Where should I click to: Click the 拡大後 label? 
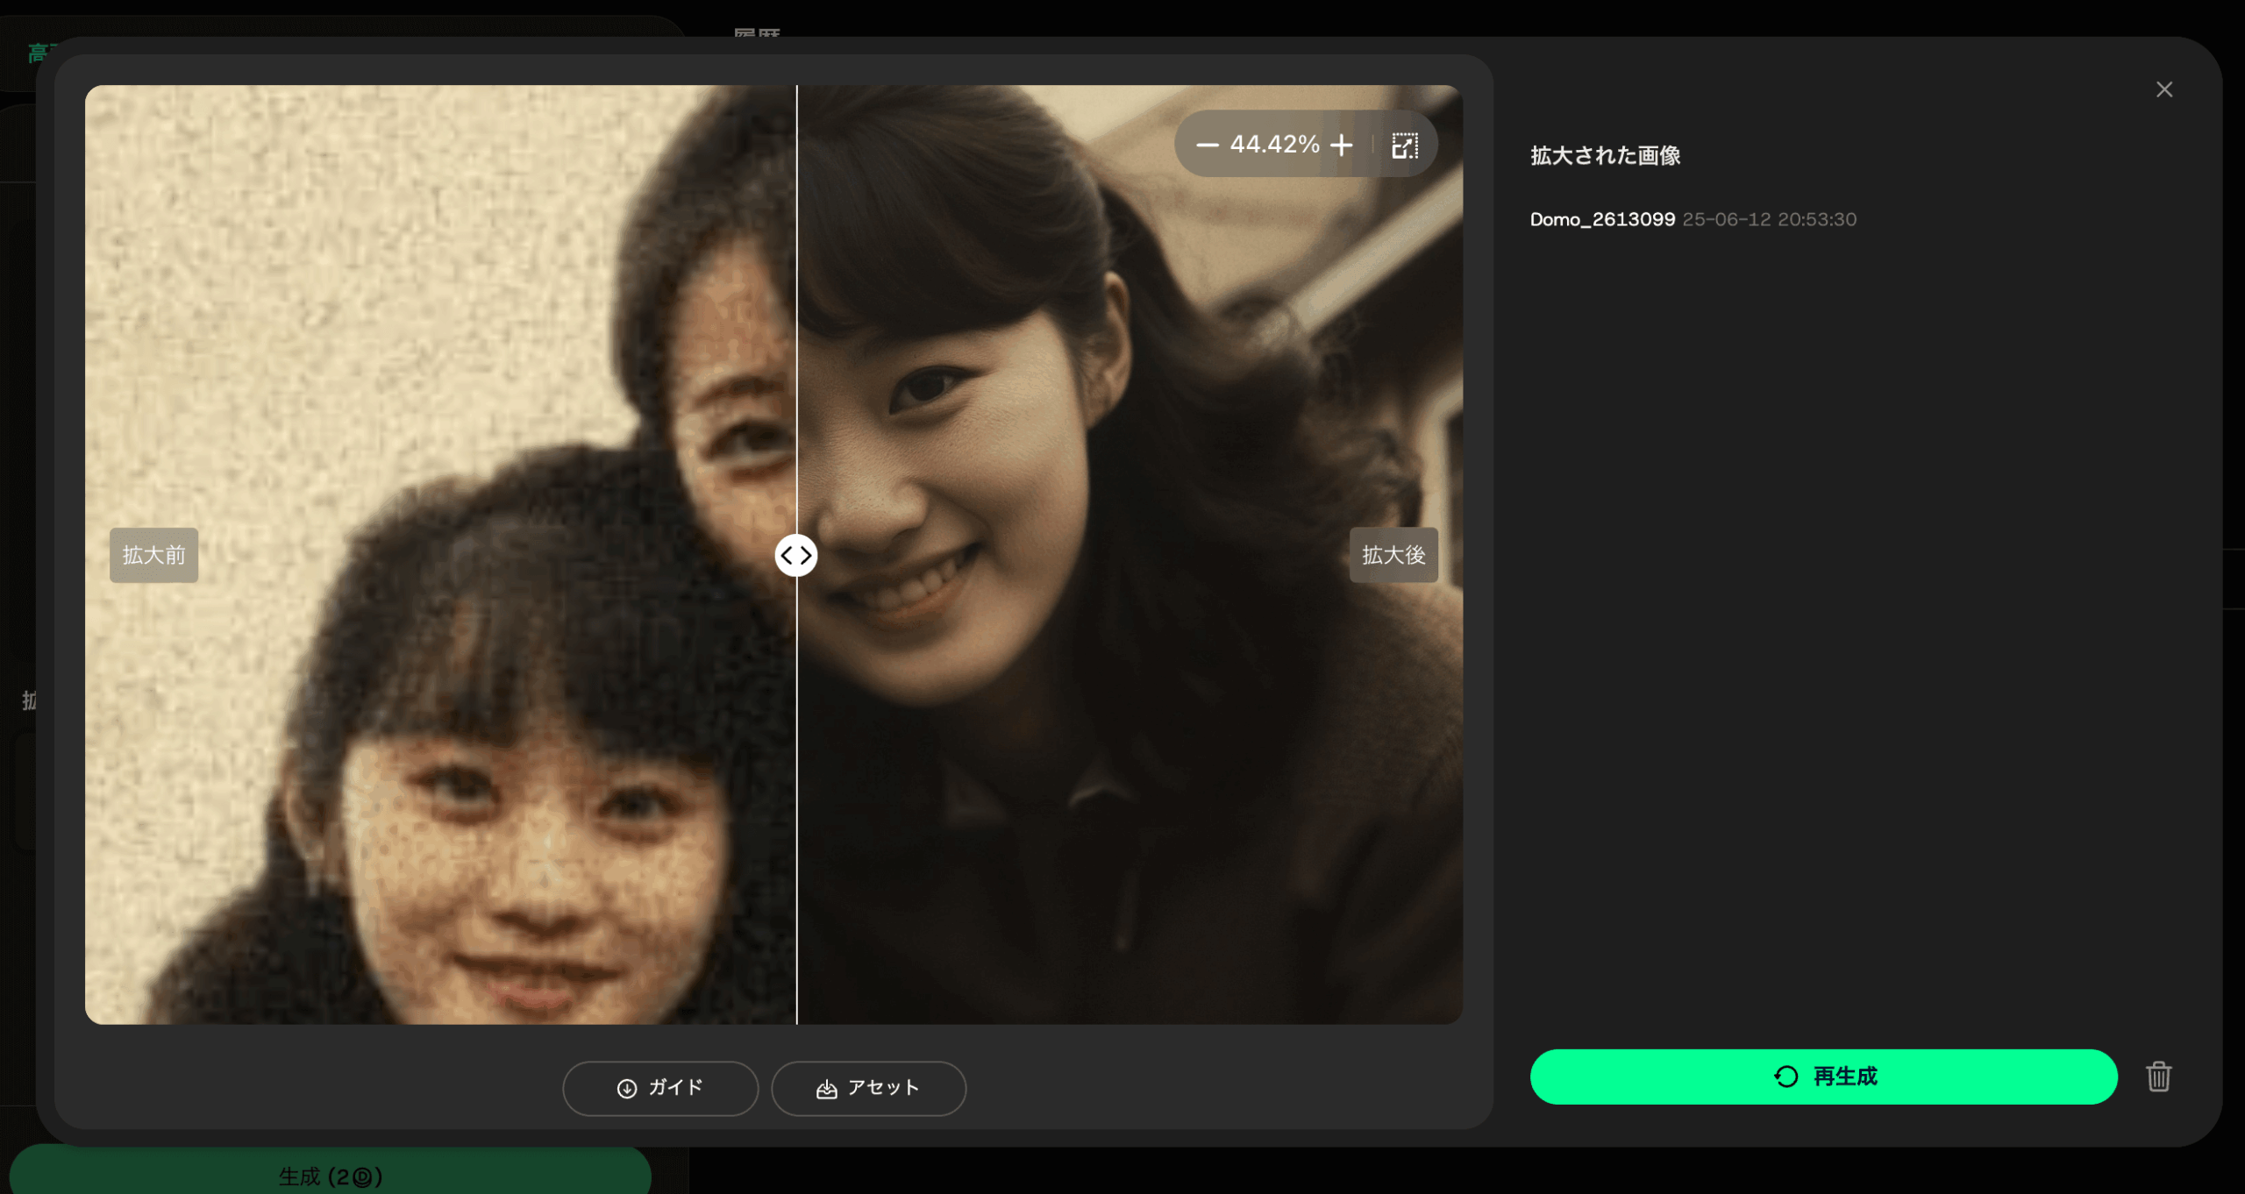tap(1393, 555)
